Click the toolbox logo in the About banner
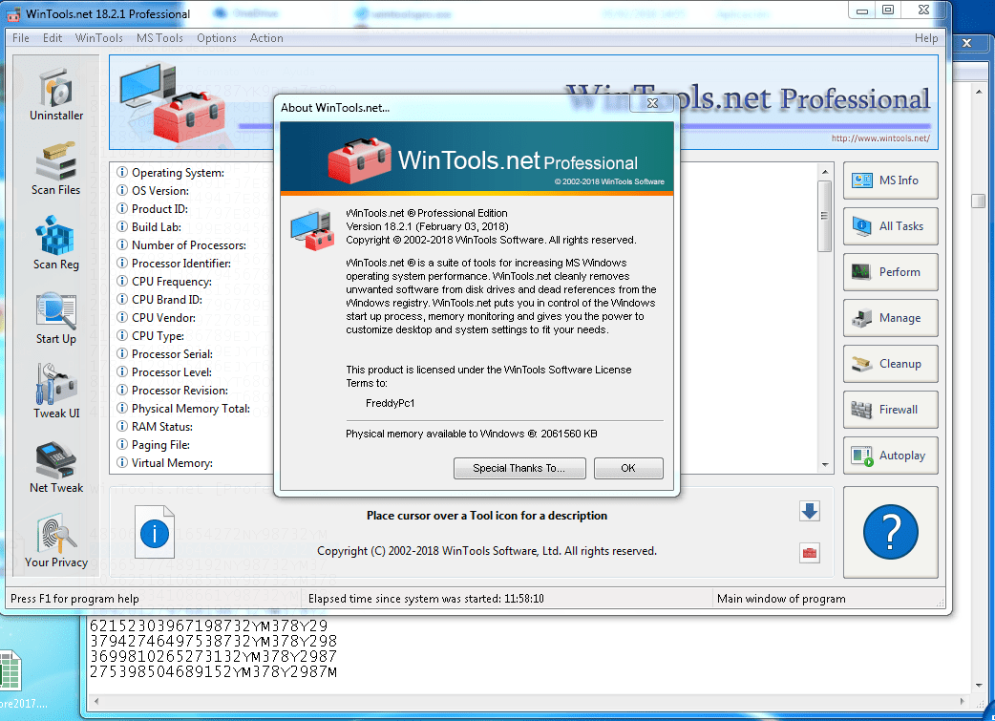995x721 pixels. [x=359, y=160]
